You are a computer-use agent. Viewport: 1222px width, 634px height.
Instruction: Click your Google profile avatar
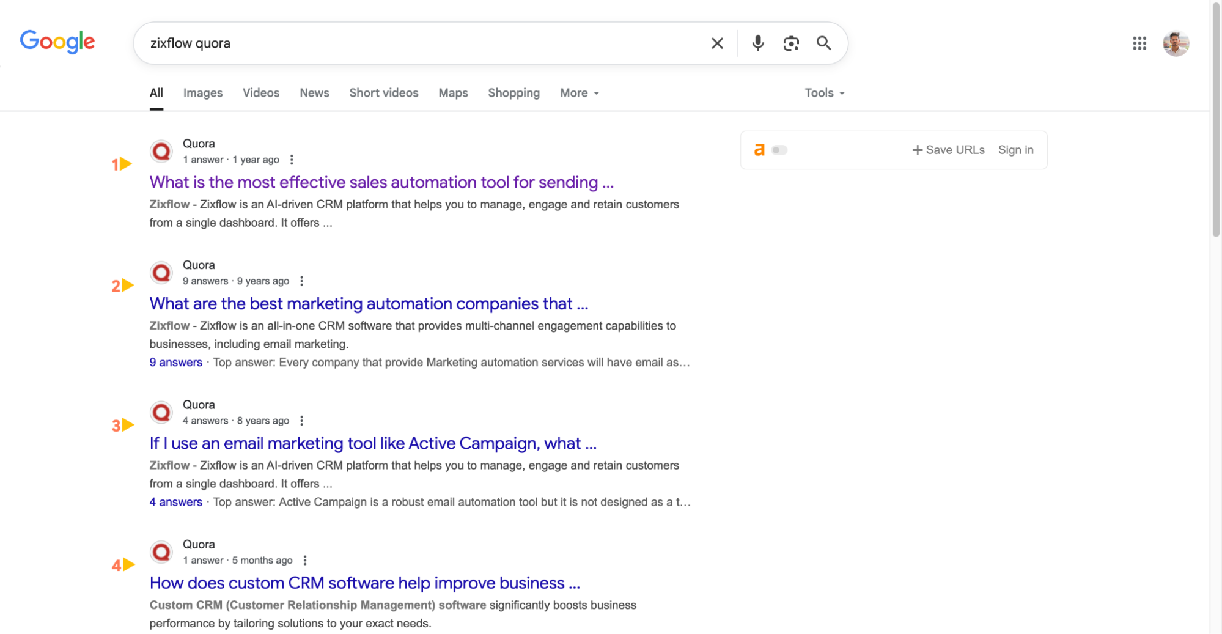tap(1176, 43)
